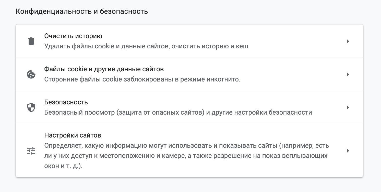Open Файлы cookie row using its arrow

[348, 74]
